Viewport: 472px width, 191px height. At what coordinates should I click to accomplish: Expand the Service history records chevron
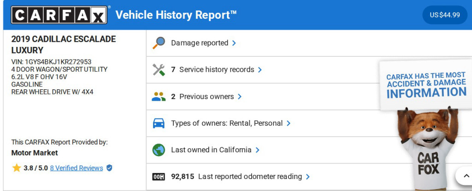(260, 70)
